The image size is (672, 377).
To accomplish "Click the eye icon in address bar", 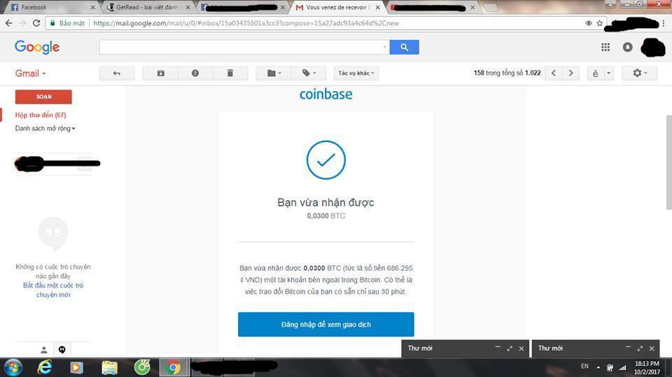I will (589, 23).
